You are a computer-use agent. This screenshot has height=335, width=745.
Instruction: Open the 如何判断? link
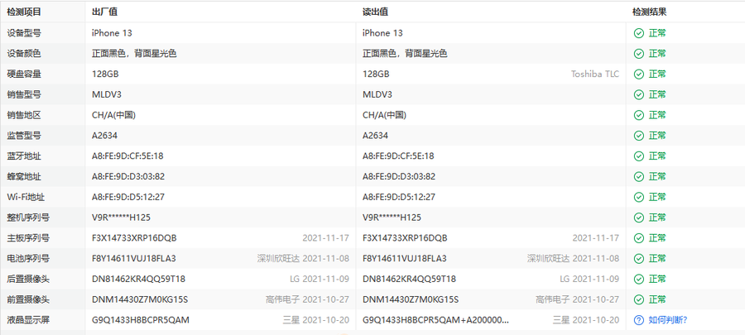pyautogui.click(x=667, y=320)
